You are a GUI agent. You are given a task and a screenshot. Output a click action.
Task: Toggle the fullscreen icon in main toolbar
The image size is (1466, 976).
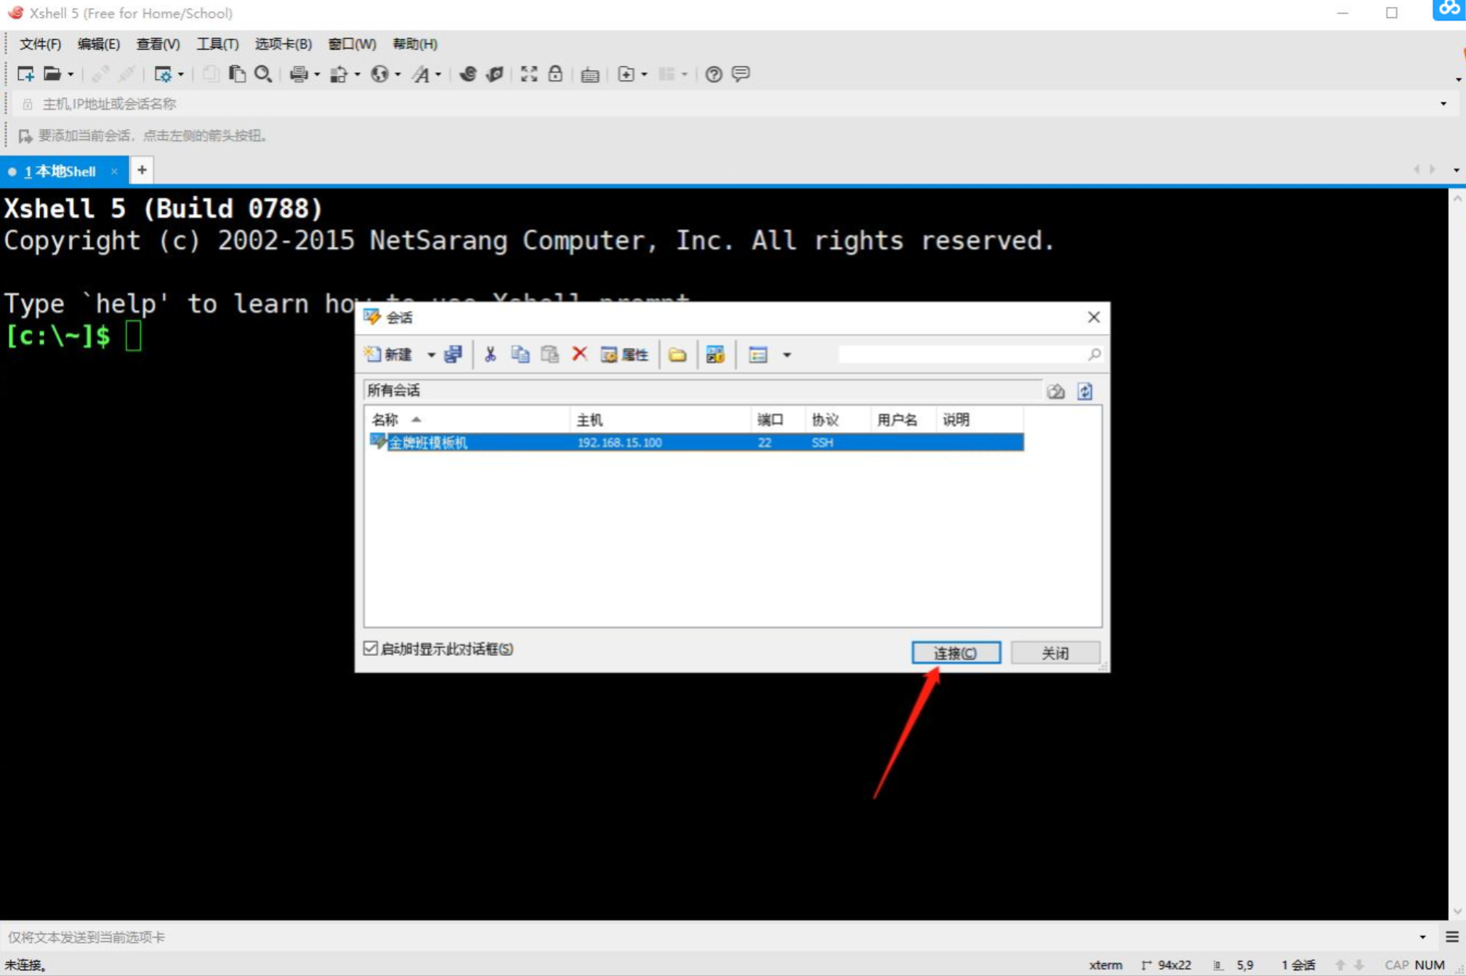click(528, 74)
